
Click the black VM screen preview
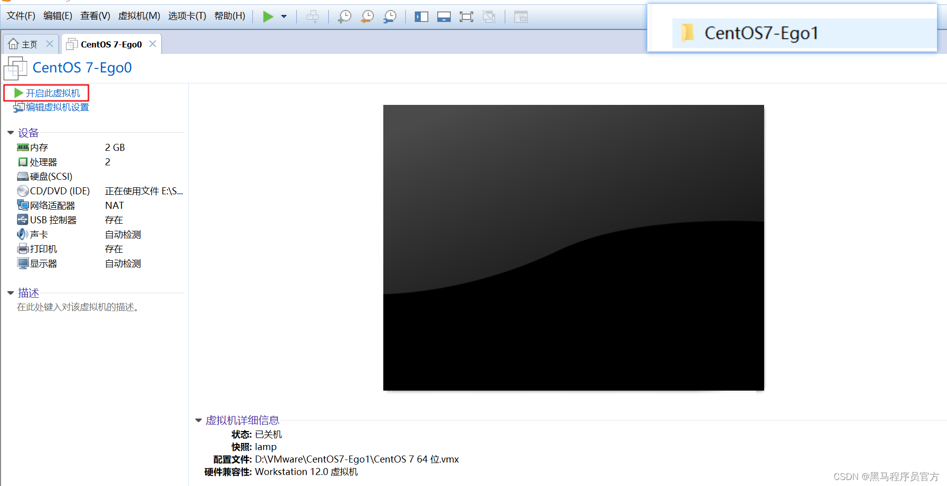click(x=573, y=248)
